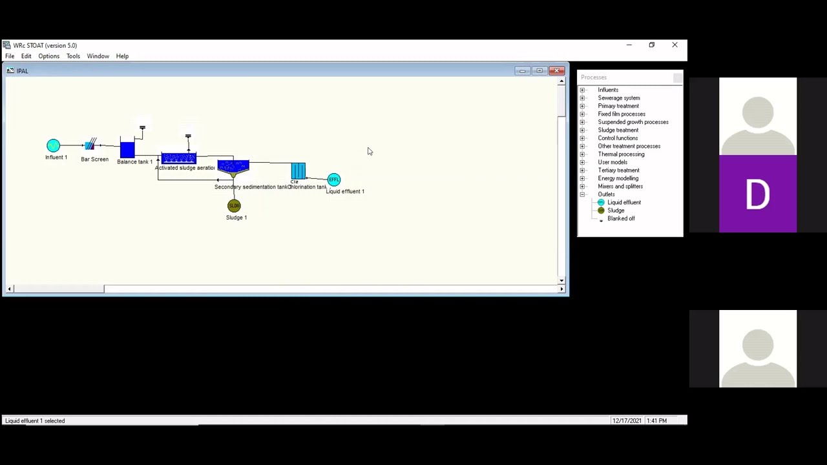Screen dimensions: 827x465
Task: Restore down the WRc STOAT main window
Action: [651, 45]
